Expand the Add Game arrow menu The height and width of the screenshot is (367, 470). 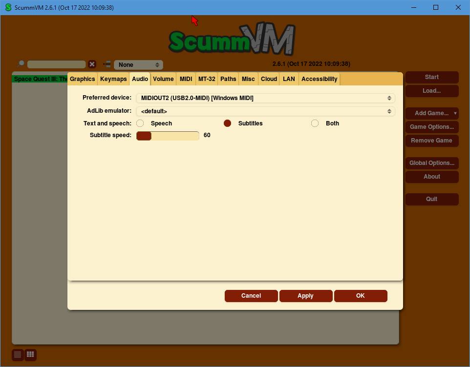455,113
